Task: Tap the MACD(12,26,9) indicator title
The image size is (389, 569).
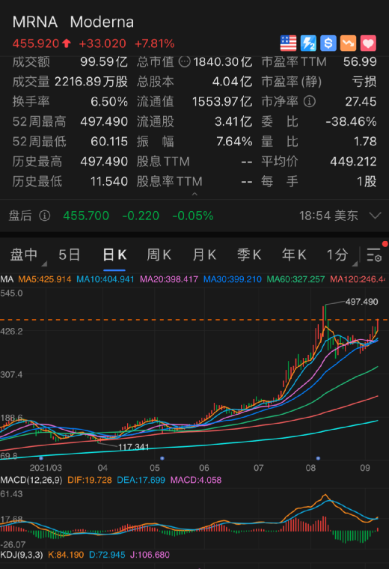Action: [31, 480]
